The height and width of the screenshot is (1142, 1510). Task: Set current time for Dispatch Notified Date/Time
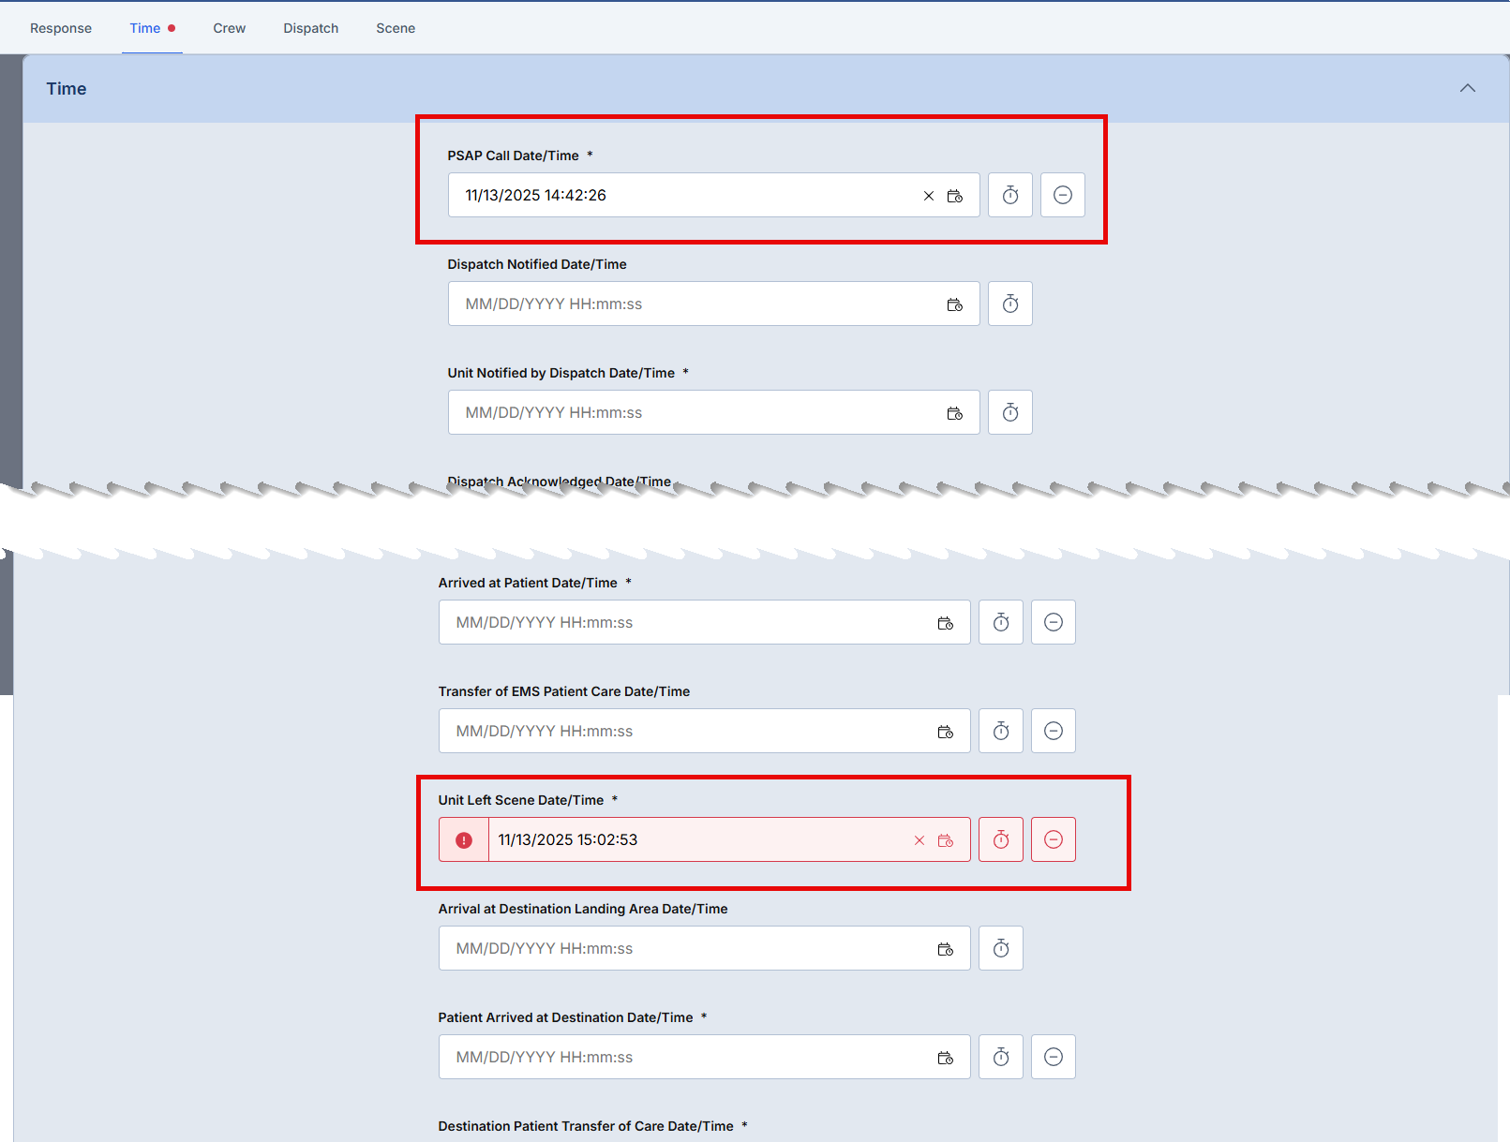pyautogui.click(x=1009, y=304)
